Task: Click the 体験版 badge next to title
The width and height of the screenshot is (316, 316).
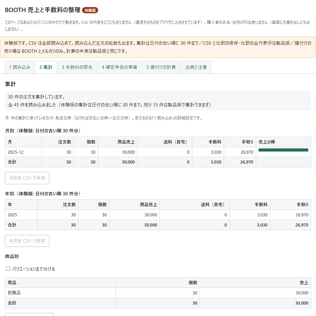Action: point(90,10)
